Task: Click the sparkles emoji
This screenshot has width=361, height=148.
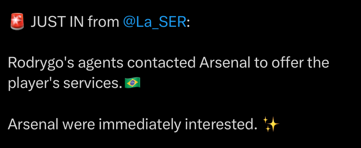Action: point(271,124)
